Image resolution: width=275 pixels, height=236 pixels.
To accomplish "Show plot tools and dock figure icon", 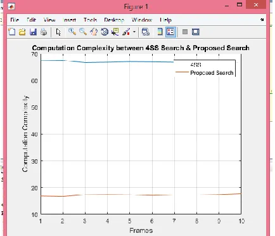I will pyautogui.click(x=196, y=32).
